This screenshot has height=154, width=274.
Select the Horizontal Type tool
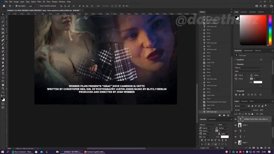pyautogui.click(x=3, y=74)
